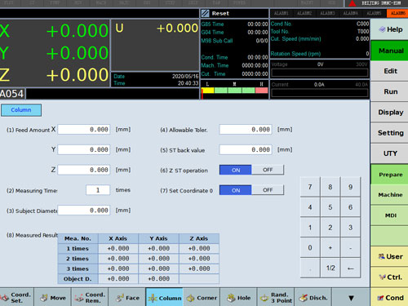Turn Z ST operation OFF
The width and height of the screenshot is (408, 306).
coord(268,170)
